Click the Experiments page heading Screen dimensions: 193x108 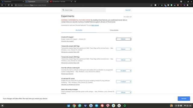[68, 16]
